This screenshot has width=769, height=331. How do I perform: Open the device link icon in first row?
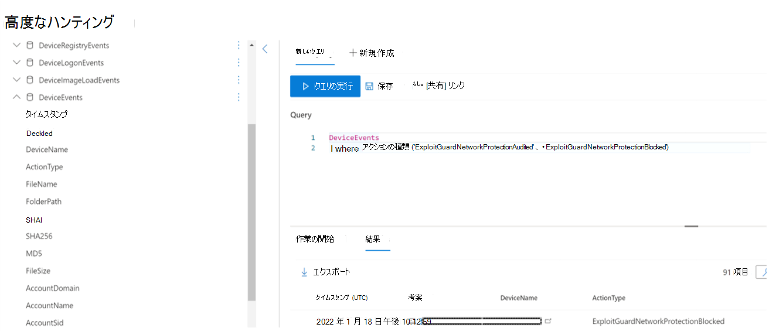click(548, 321)
